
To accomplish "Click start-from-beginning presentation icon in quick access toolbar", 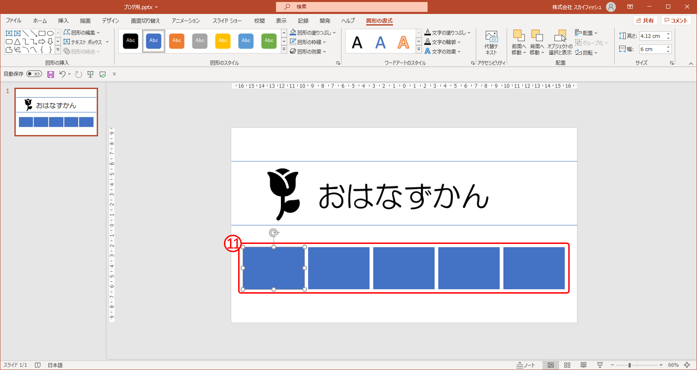I will click(91, 75).
